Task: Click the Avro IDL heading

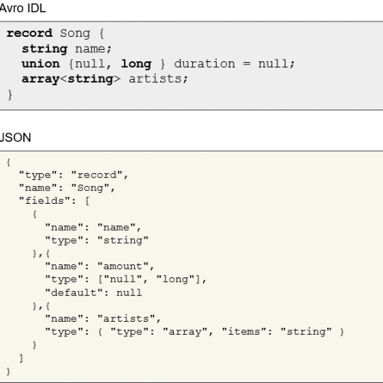Action: tap(23, 8)
